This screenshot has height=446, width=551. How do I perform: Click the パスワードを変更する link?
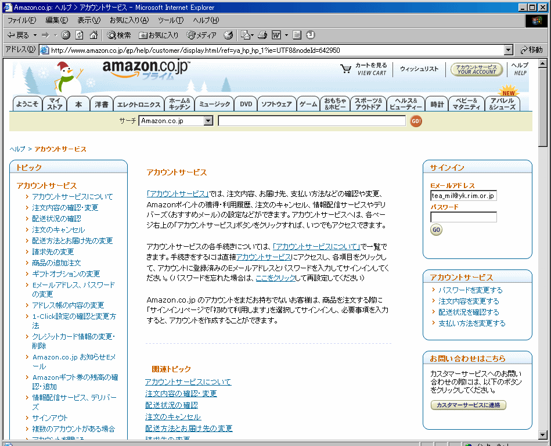coord(470,290)
